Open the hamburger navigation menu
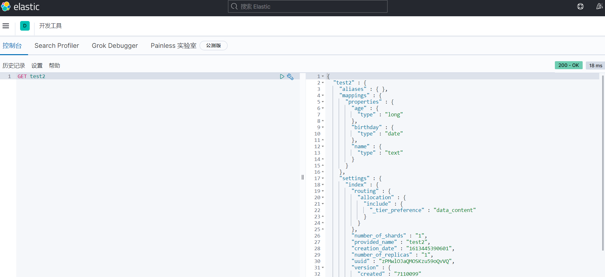Screen dimensions: 605x277 (6, 26)
